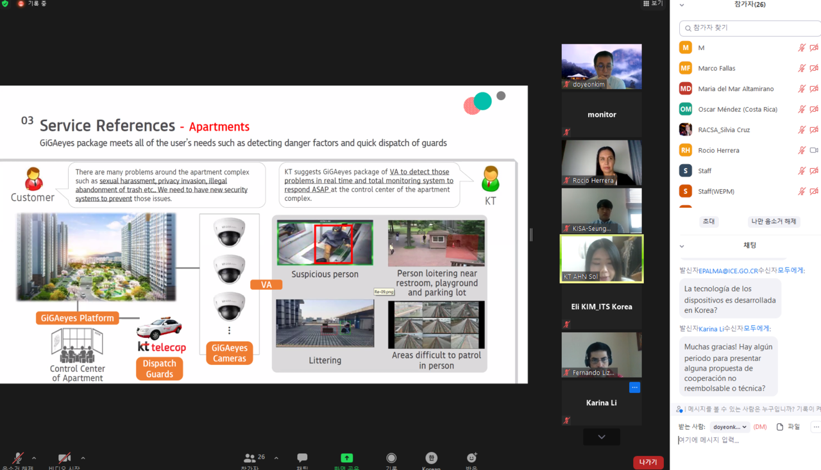Click the Invite button under participants
The height and width of the screenshot is (470, 821).
[708, 221]
